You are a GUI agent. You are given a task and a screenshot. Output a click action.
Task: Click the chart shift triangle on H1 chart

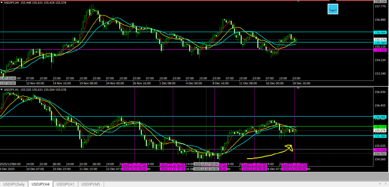[x=298, y=88]
